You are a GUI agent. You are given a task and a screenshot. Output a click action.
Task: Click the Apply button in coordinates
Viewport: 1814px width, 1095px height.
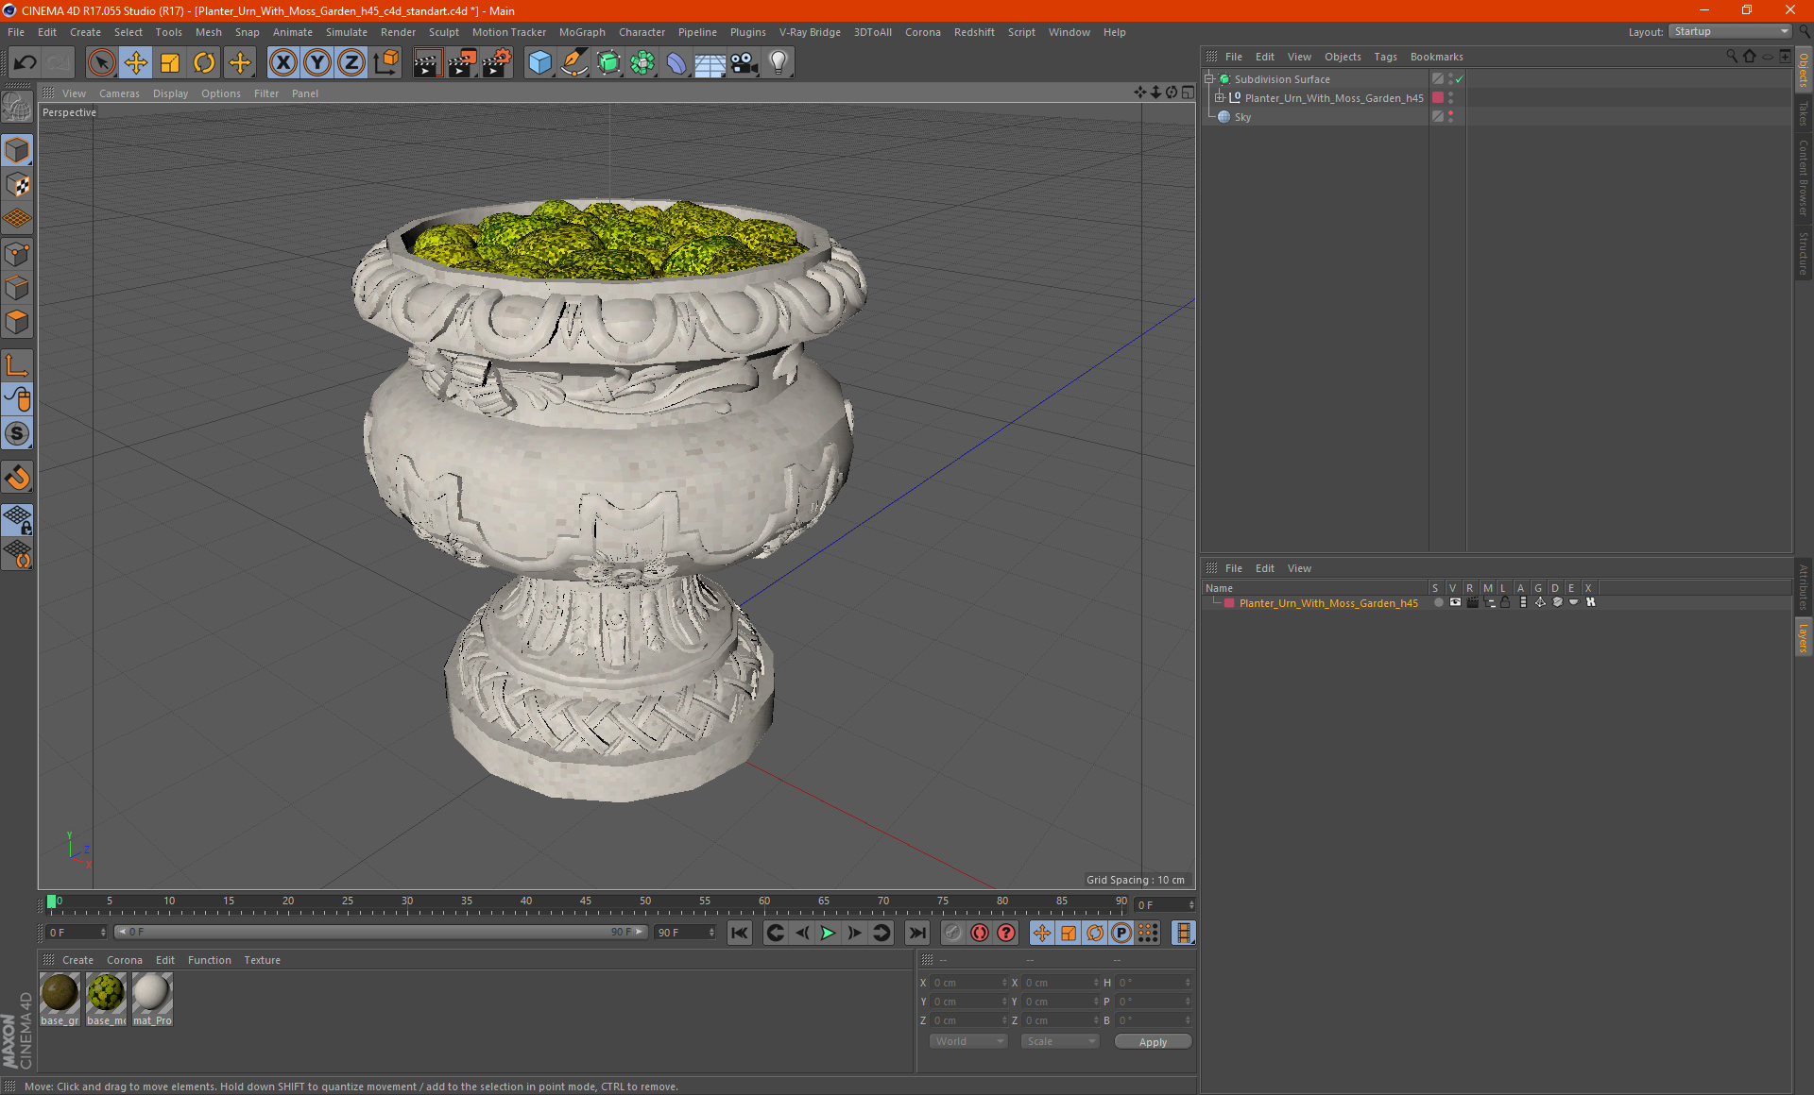point(1147,1042)
